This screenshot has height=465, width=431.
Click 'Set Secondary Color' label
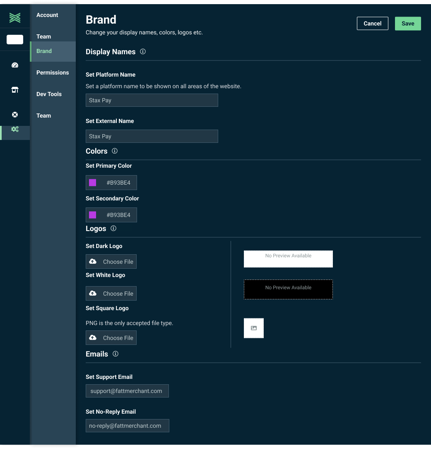(112, 198)
